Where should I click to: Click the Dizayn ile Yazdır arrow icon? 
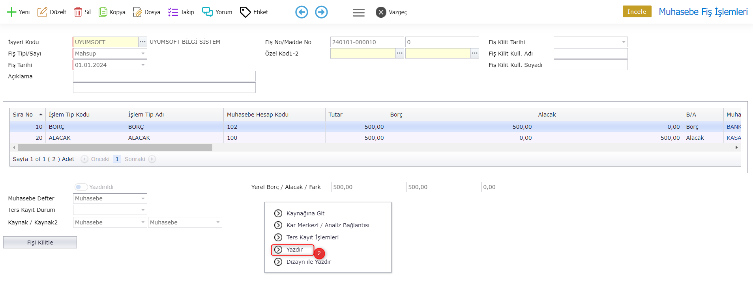[x=278, y=262]
